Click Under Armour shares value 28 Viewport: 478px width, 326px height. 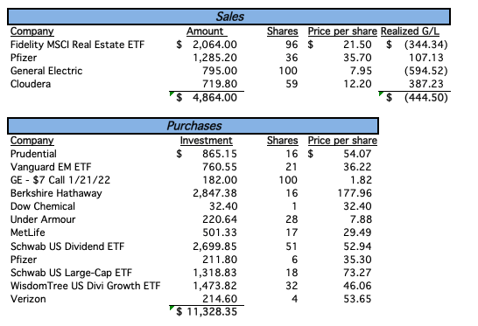coord(292,219)
